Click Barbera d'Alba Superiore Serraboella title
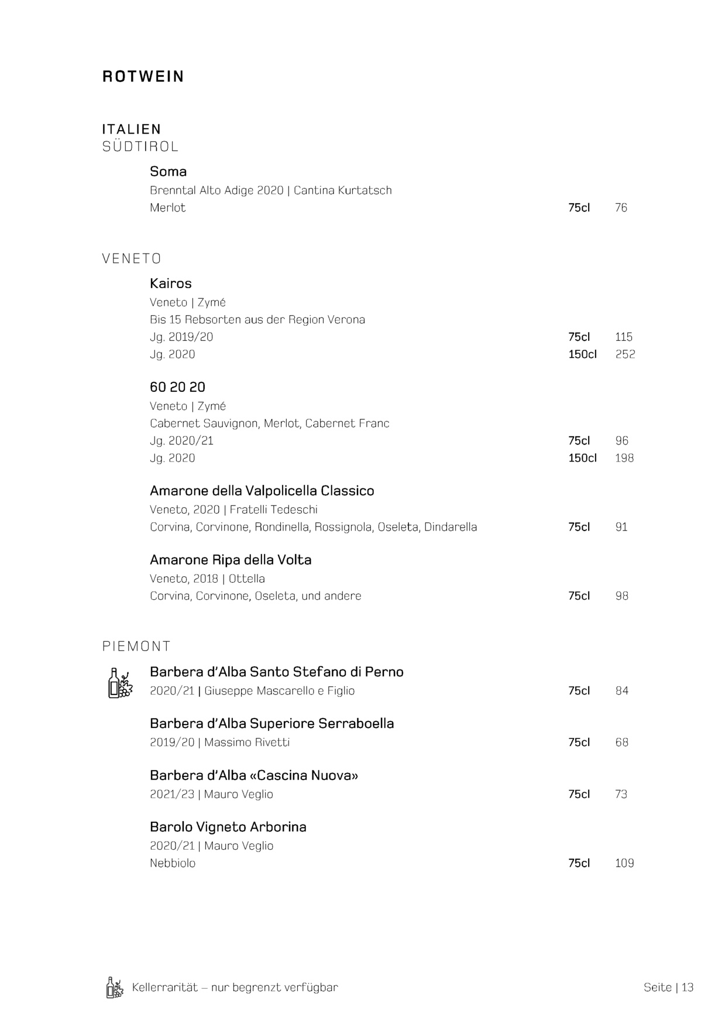This screenshot has width=715, height=1012. coord(272,723)
